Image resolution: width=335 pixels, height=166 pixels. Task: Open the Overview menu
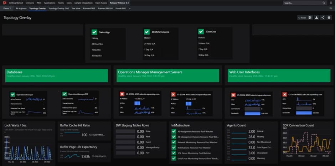tap(30, 3)
